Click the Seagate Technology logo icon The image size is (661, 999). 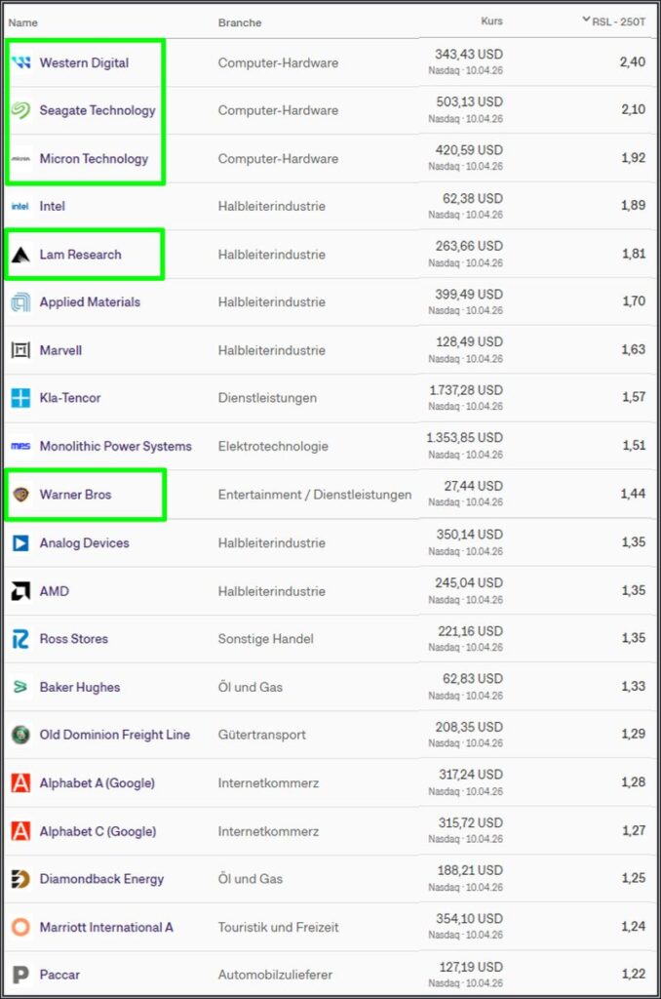(x=20, y=111)
